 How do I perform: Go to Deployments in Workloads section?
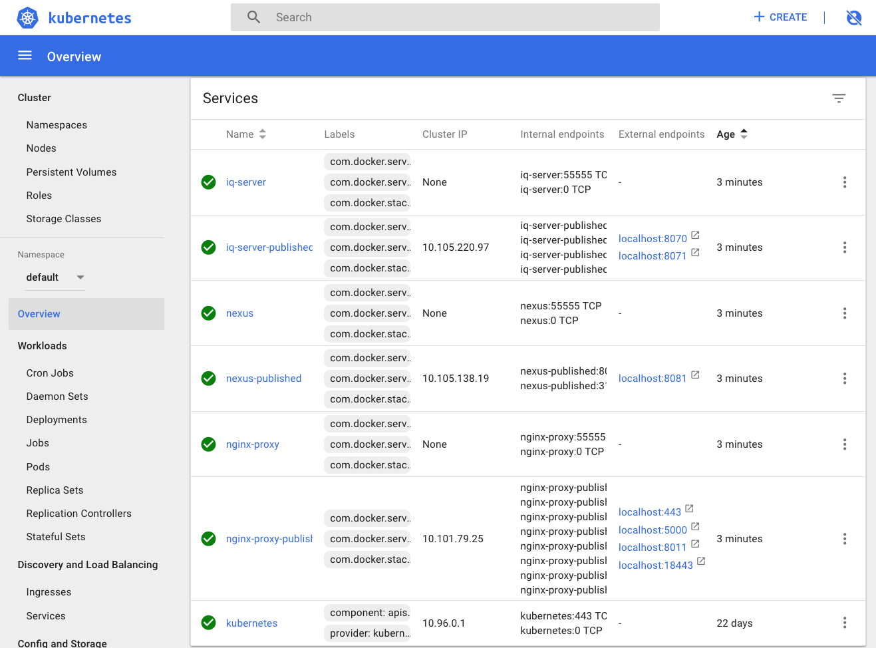pyautogui.click(x=57, y=420)
